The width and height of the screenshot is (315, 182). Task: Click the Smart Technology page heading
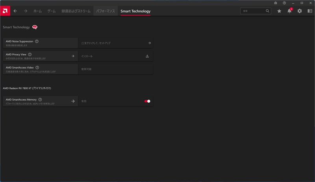tap(16, 27)
